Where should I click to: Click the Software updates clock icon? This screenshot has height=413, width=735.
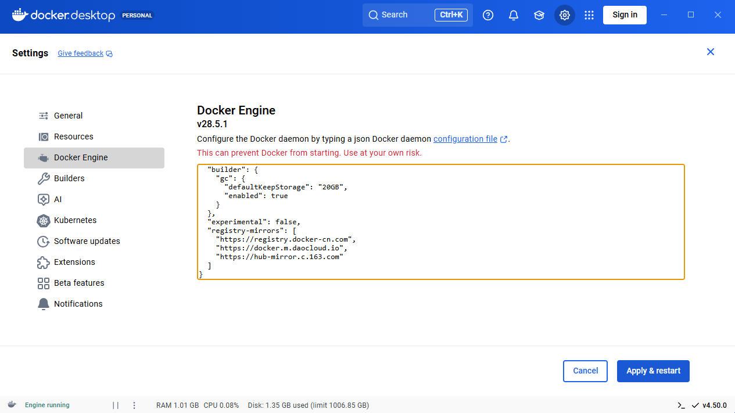(44, 241)
